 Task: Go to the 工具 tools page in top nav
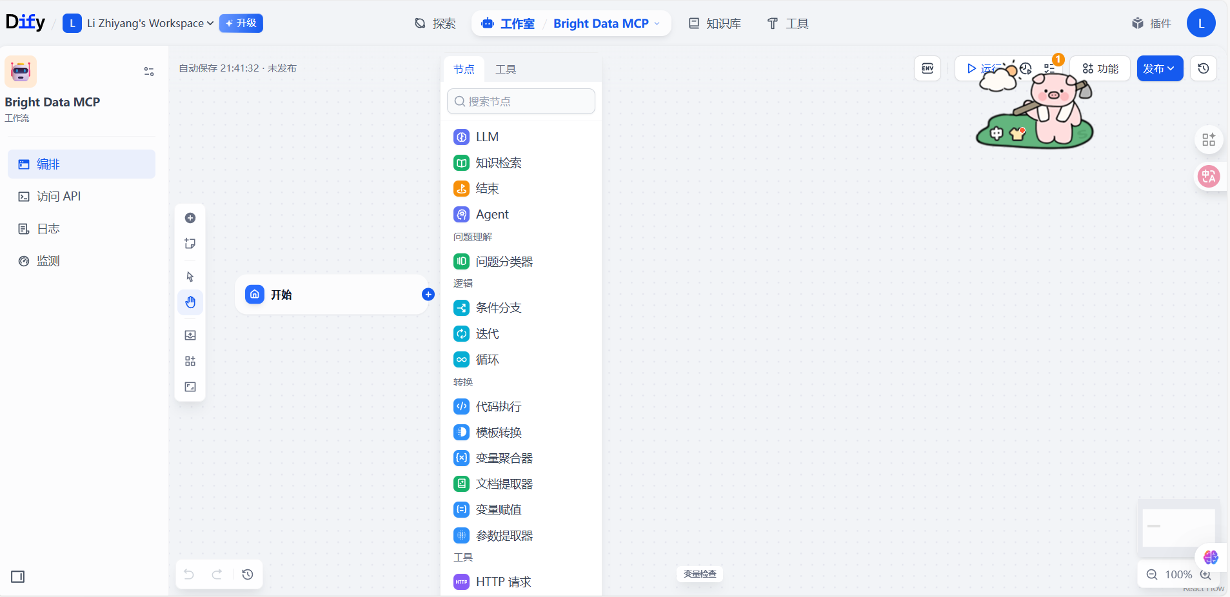[788, 24]
